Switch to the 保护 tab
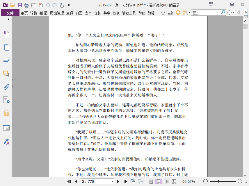The image size is (249, 186). click(x=97, y=13)
